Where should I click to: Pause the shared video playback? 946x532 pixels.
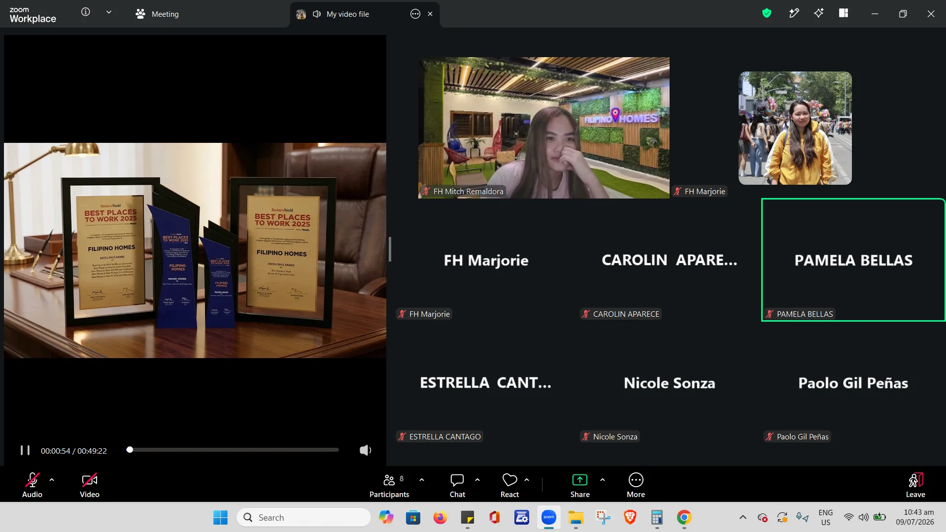[25, 450]
